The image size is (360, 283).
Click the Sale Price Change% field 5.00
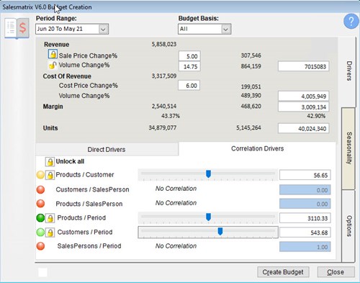(189, 56)
